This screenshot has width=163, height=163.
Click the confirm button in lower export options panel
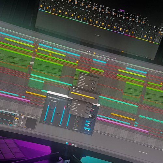point(77,113)
